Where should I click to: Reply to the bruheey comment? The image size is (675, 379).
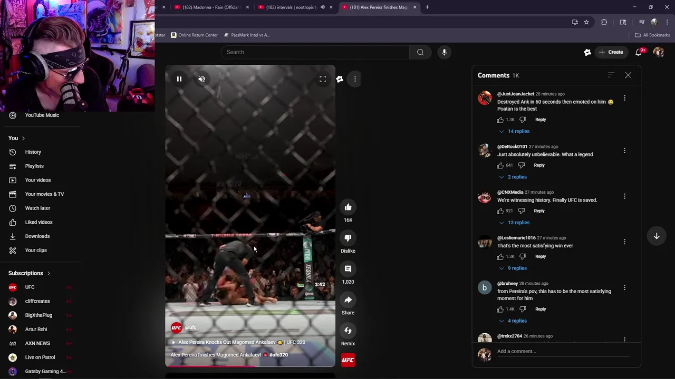[541, 310]
